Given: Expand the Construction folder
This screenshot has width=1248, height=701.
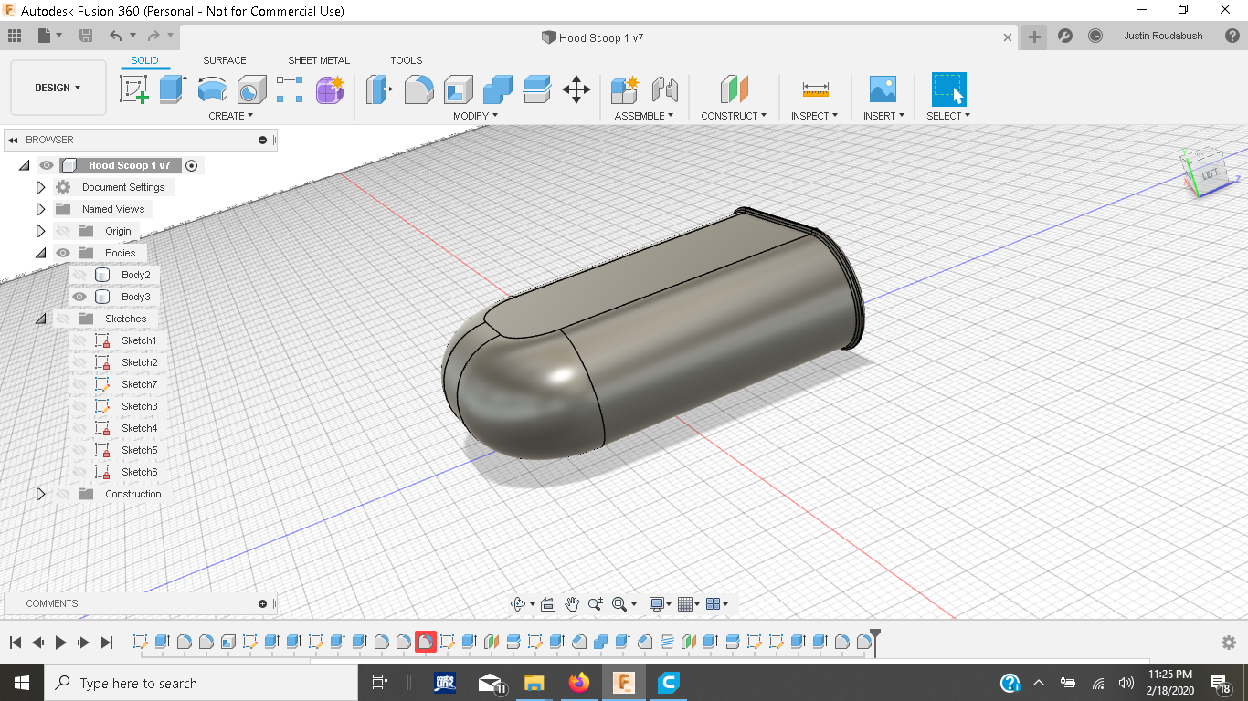Looking at the screenshot, I should 40,494.
